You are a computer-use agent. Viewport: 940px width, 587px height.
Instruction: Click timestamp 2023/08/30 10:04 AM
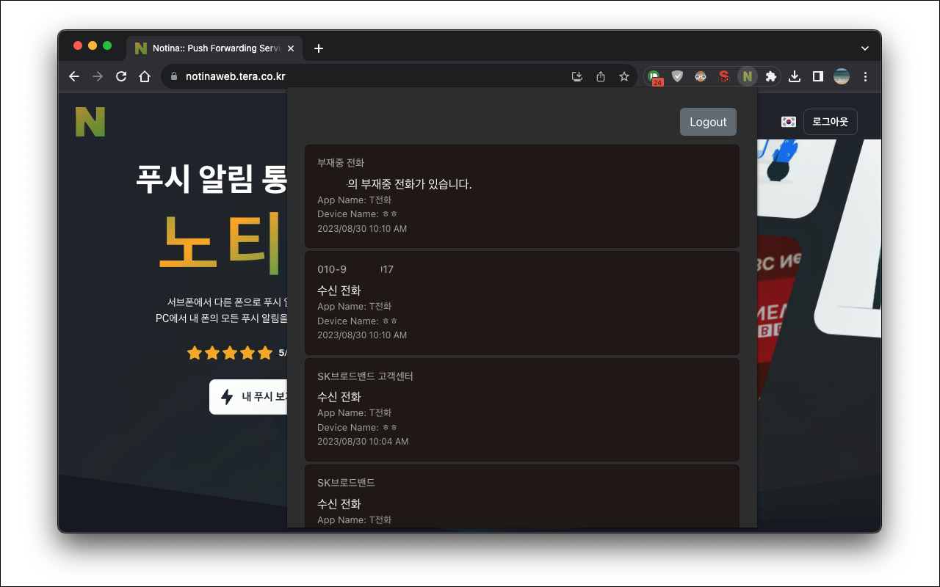point(363,442)
